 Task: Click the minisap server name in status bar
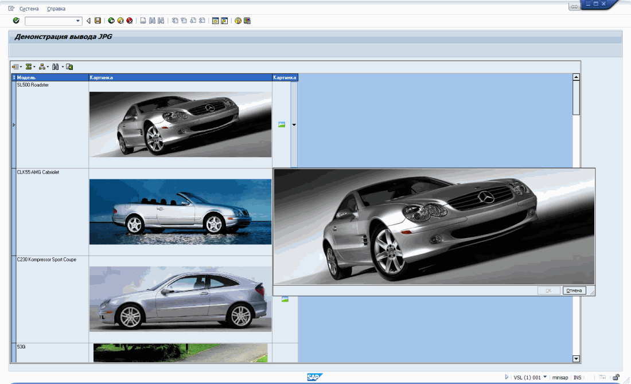(x=560, y=378)
